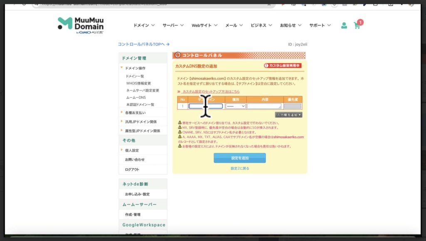The width and height of the screenshot is (426, 241).
Task: Open the shopping cart with 1 item
Action: pyautogui.click(x=357, y=25)
